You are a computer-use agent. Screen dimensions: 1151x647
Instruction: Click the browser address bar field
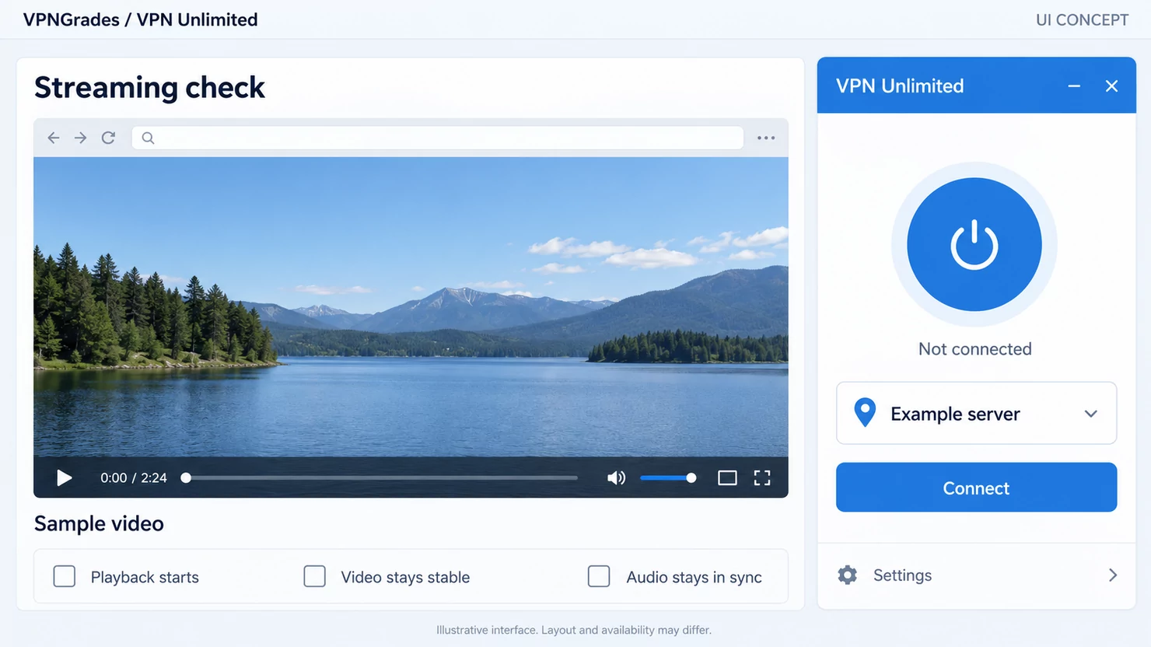[438, 138]
